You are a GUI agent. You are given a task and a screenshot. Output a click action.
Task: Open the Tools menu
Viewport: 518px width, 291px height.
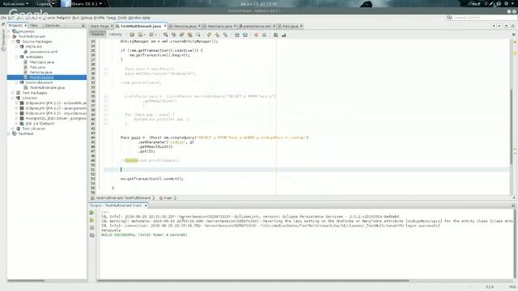pos(122,18)
